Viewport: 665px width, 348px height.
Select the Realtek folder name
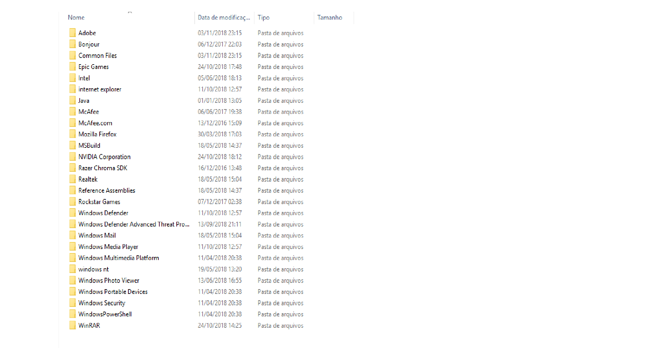(x=88, y=179)
